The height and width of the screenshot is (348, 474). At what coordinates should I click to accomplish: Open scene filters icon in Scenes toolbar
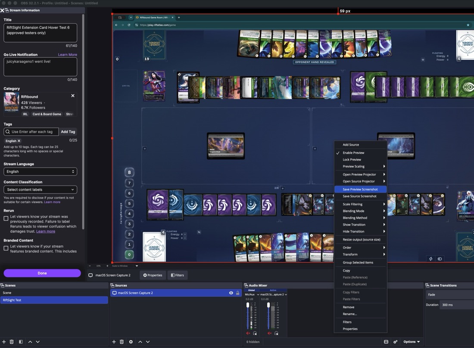tap(21, 342)
